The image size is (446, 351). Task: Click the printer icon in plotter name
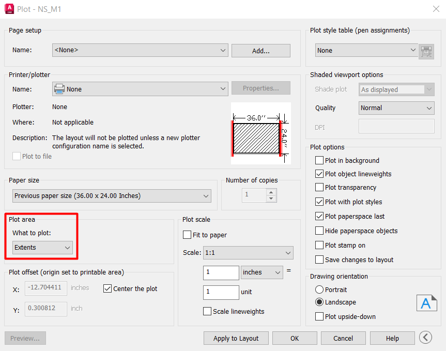59,89
